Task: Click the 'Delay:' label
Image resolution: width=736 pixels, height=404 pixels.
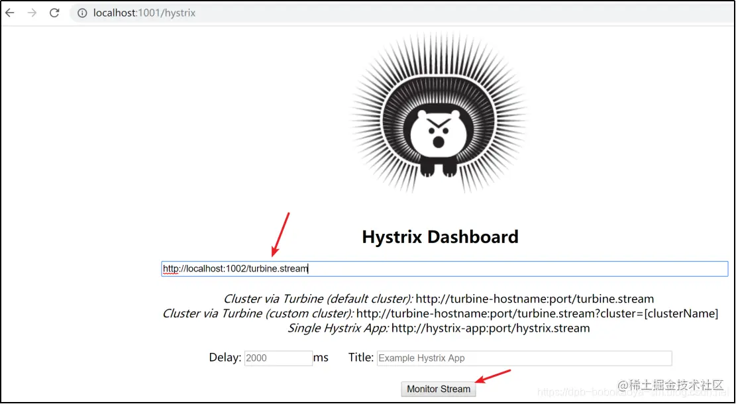Action: 225,358
